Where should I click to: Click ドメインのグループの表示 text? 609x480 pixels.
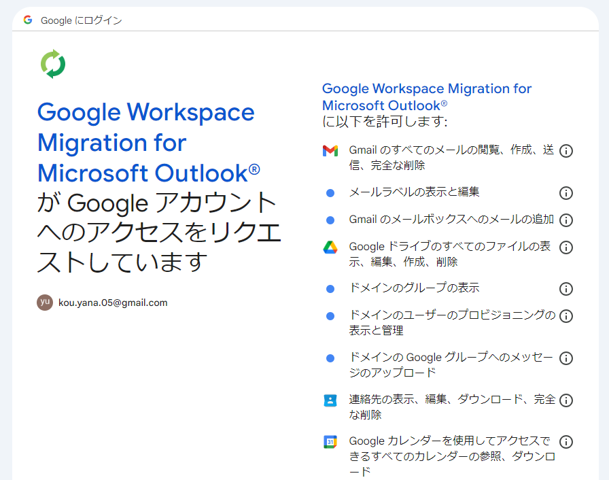click(414, 288)
